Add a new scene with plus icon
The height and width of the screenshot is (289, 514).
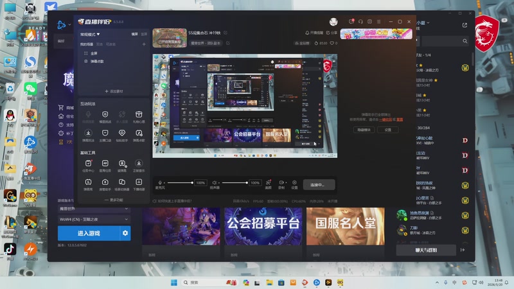click(x=144, y=44)
